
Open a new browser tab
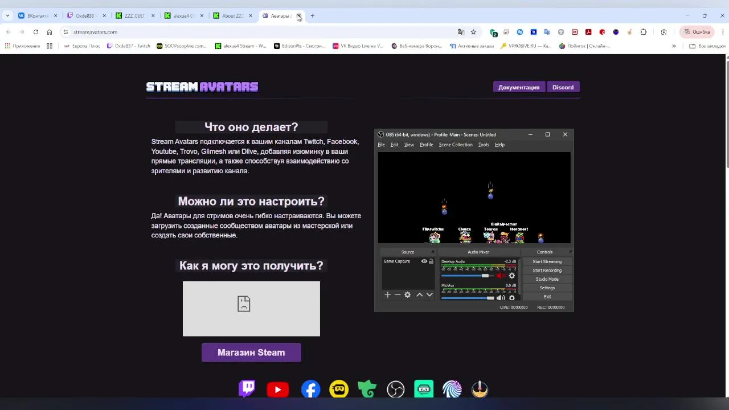[312, 16]
